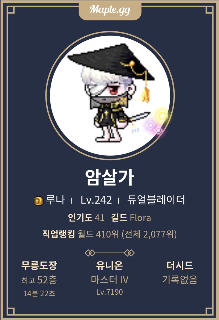This screenshot has height=320, width=219.
Task: Click the gold Luna world coin icon
Action: point(38,201)
